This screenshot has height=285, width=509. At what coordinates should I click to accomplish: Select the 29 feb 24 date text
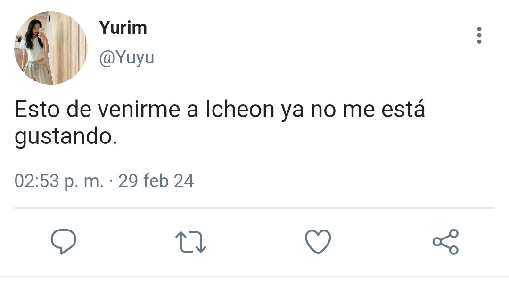point(156,181)
